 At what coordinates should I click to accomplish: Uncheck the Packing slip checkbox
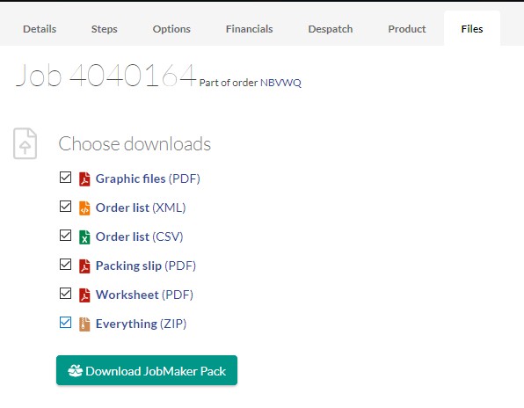[65, 265]
